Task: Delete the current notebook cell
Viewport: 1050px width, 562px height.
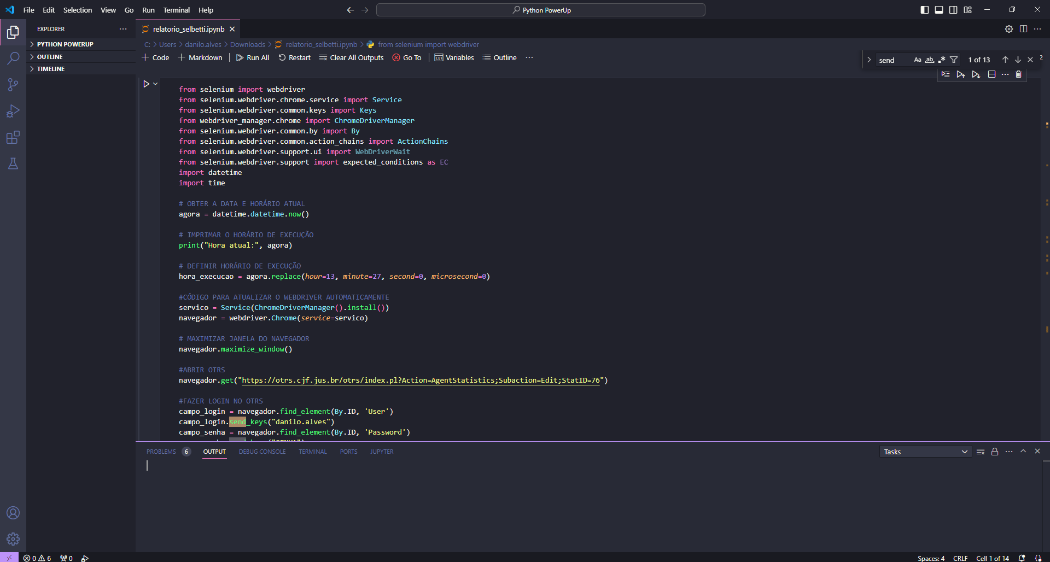Action: click(x=1018, y=74)
